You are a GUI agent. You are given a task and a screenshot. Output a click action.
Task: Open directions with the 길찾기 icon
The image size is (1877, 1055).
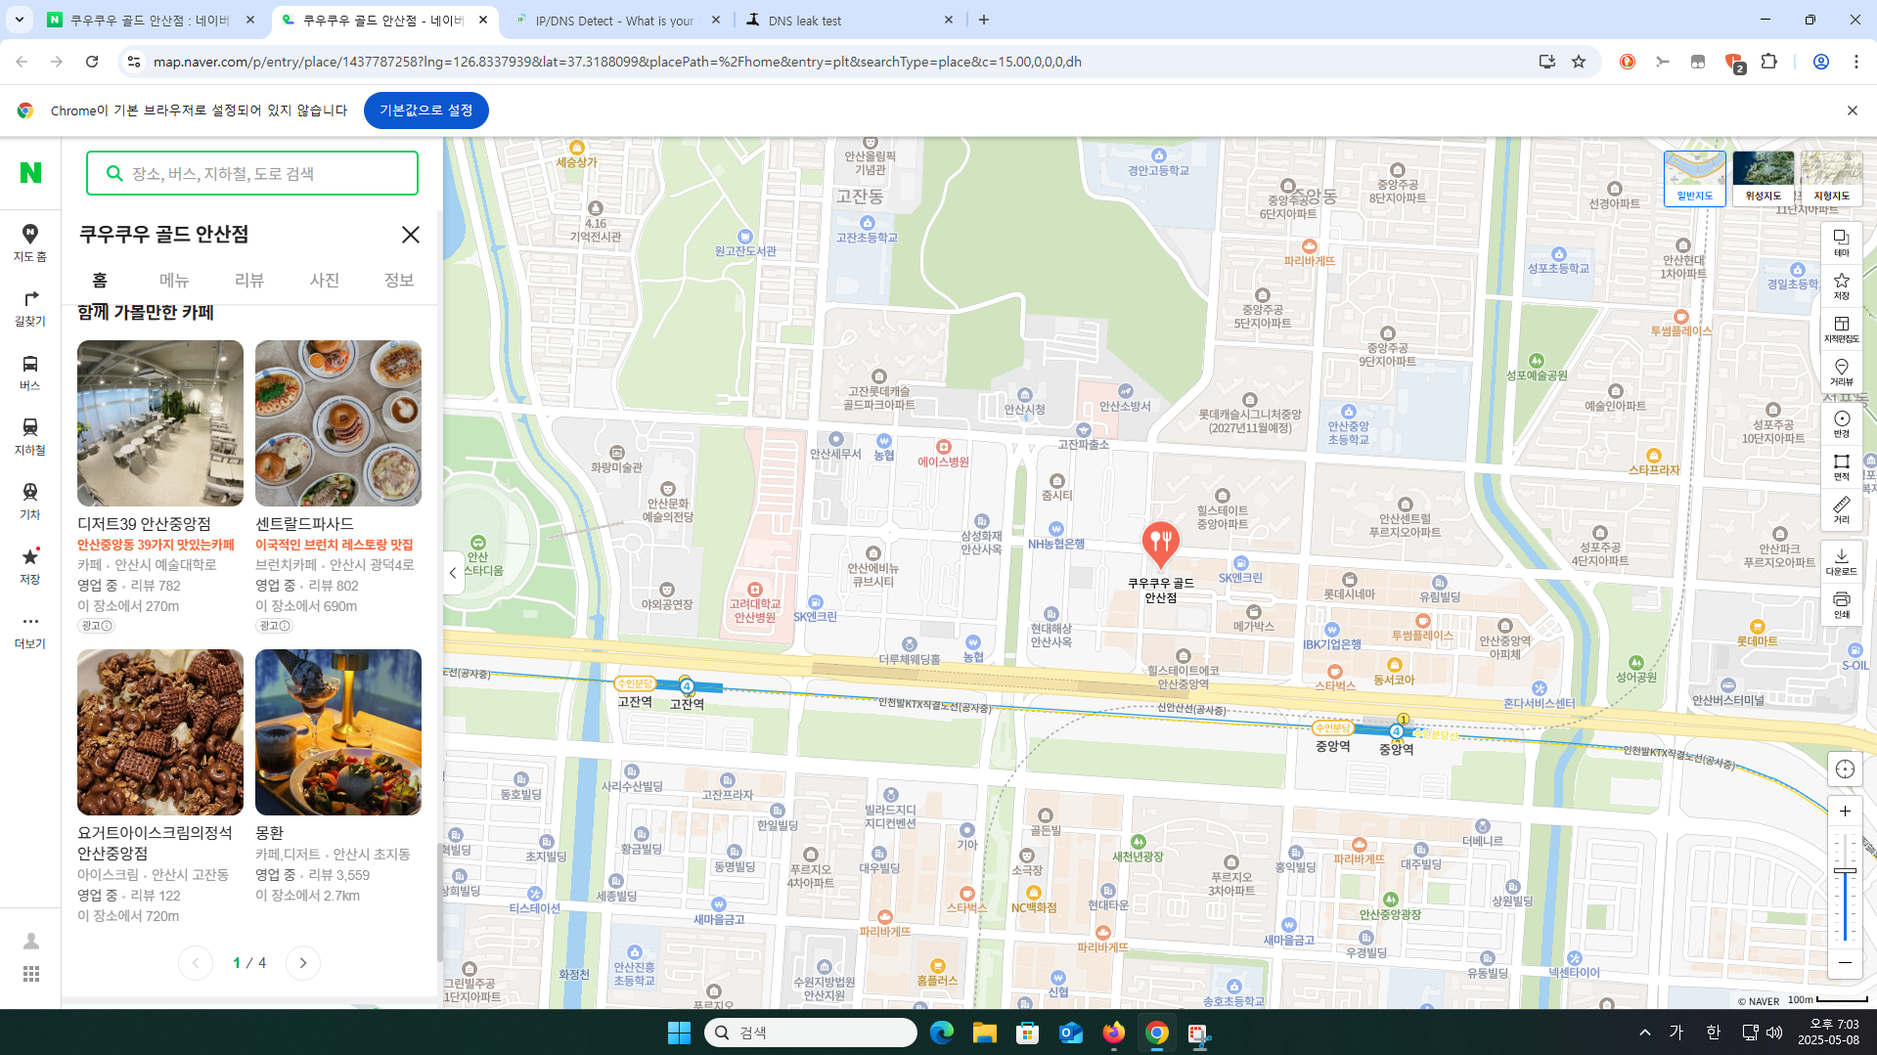tap(30, 307)
